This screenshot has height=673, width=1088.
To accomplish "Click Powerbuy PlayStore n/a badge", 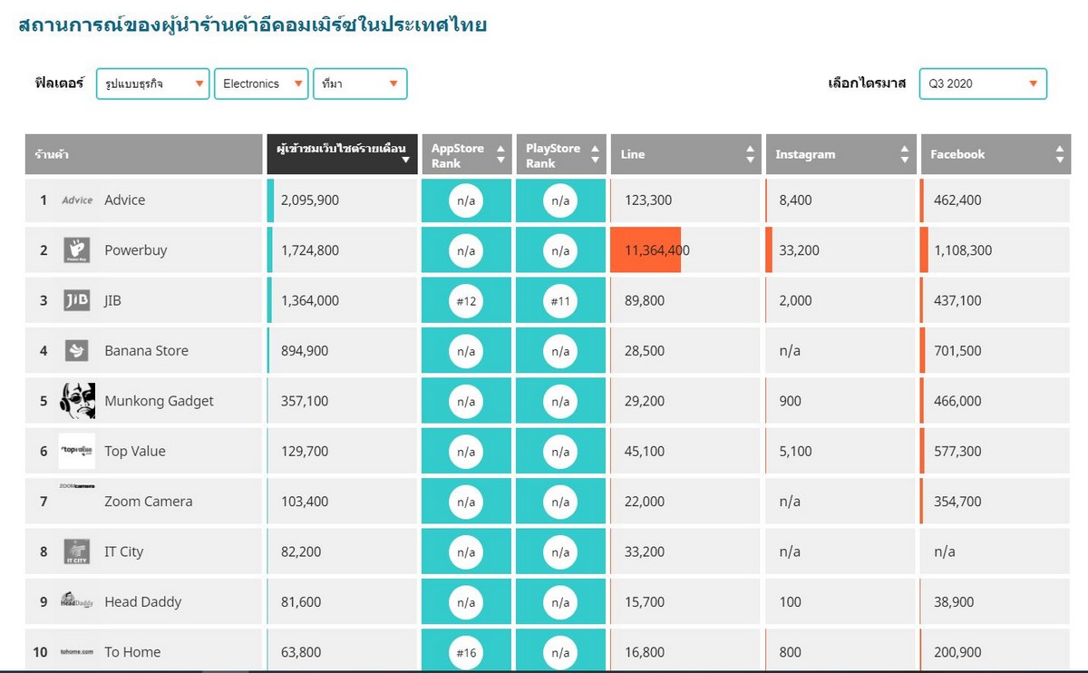I will (x=560, y=250).
